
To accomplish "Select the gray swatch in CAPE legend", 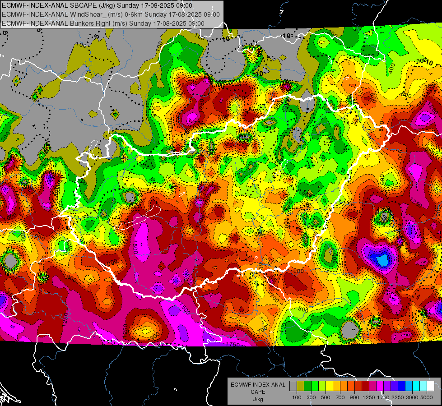I will (293, 386).
